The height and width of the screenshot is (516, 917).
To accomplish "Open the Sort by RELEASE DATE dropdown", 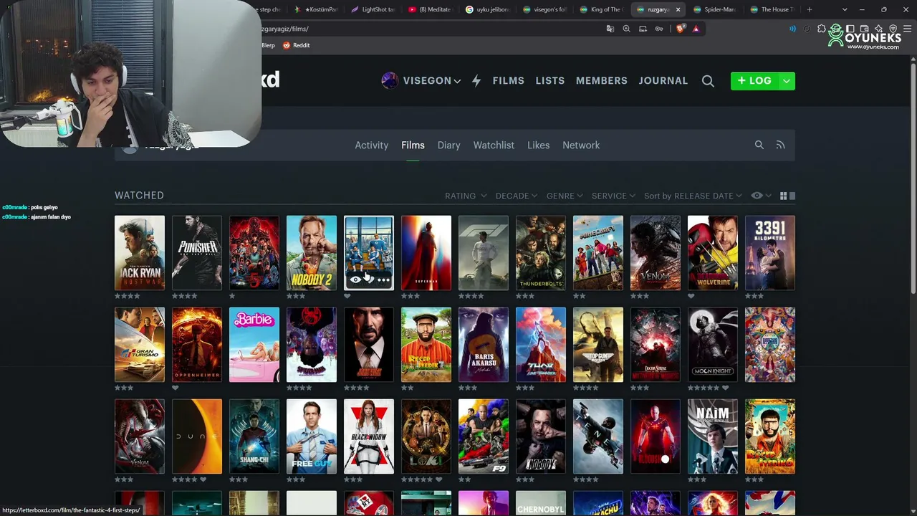I will (x=693, y=196).
